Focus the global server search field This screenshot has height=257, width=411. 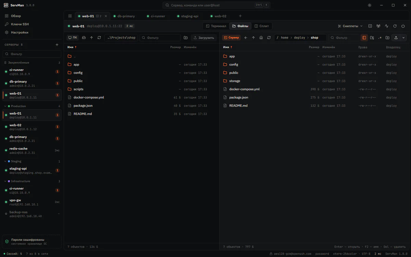click(x=217, y=5)
